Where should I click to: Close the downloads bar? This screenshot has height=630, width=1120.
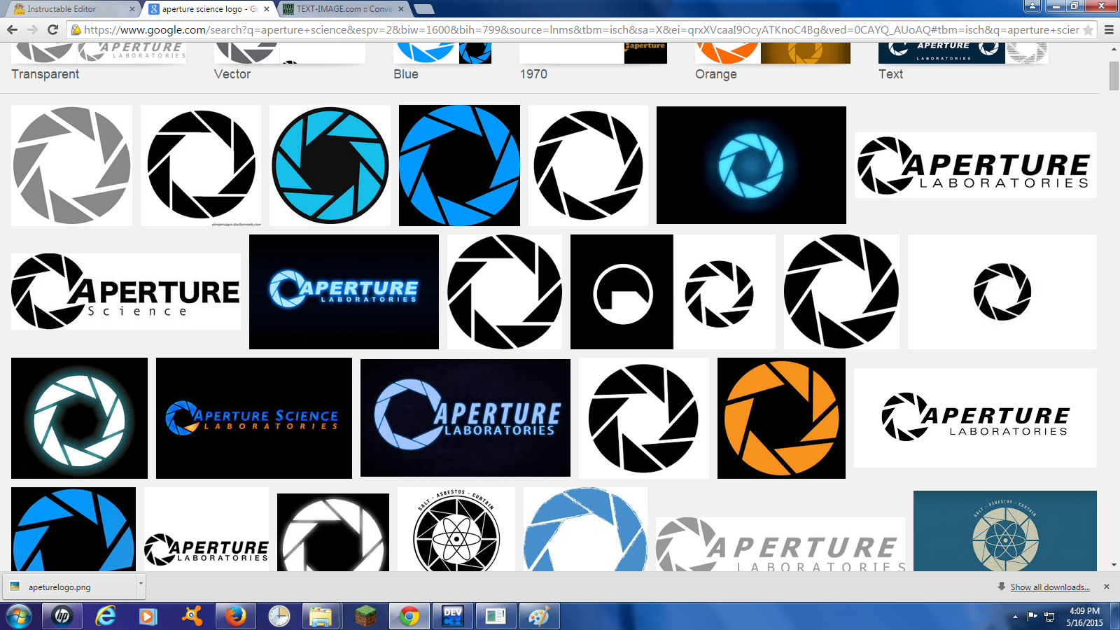click(1107, 587)
